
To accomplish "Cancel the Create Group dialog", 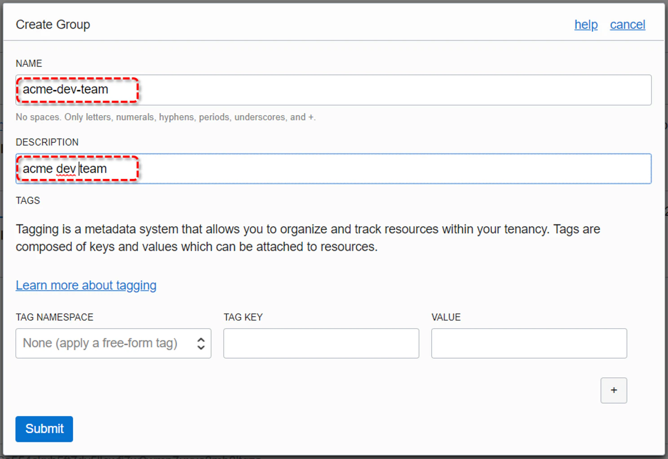I will tap(628, 25).
